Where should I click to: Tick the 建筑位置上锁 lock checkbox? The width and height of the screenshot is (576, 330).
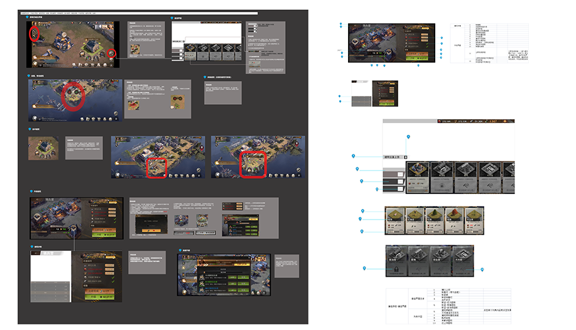[x=406, y=157]
